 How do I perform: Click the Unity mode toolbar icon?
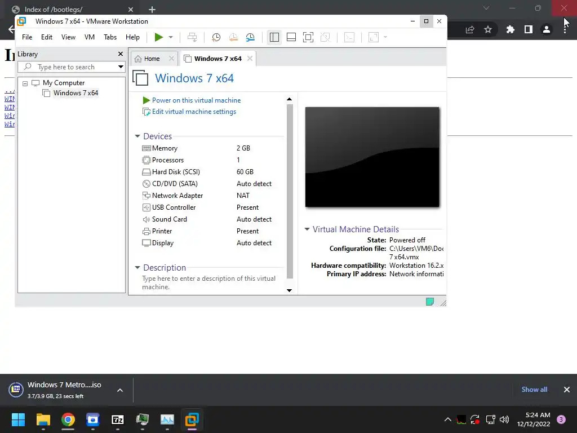tap(325, 37)
